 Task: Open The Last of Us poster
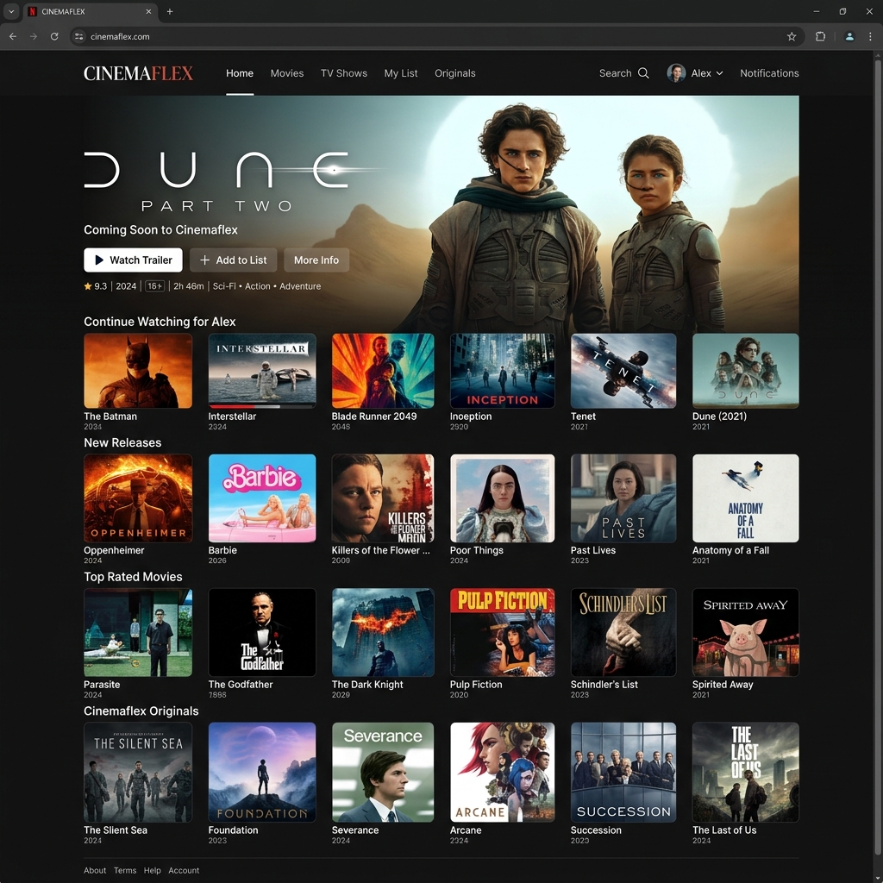coord(746,772)
